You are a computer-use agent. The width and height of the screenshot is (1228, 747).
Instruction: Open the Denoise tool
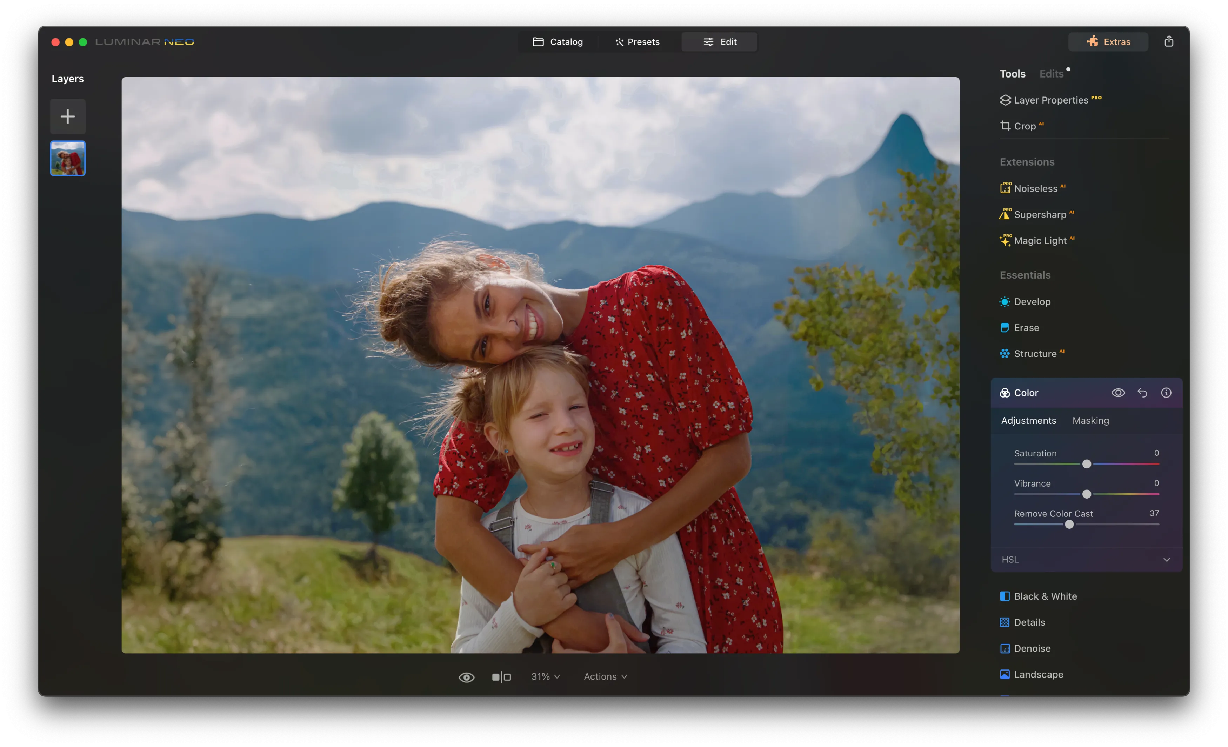pos(1032,648)
